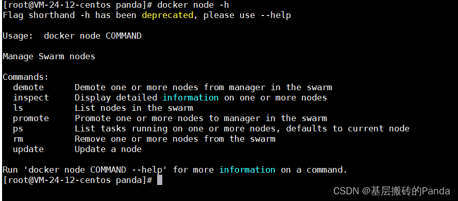Click the 'Usage:' label
Viewport: 458px width, 201px height.
[x=18, y=36]
